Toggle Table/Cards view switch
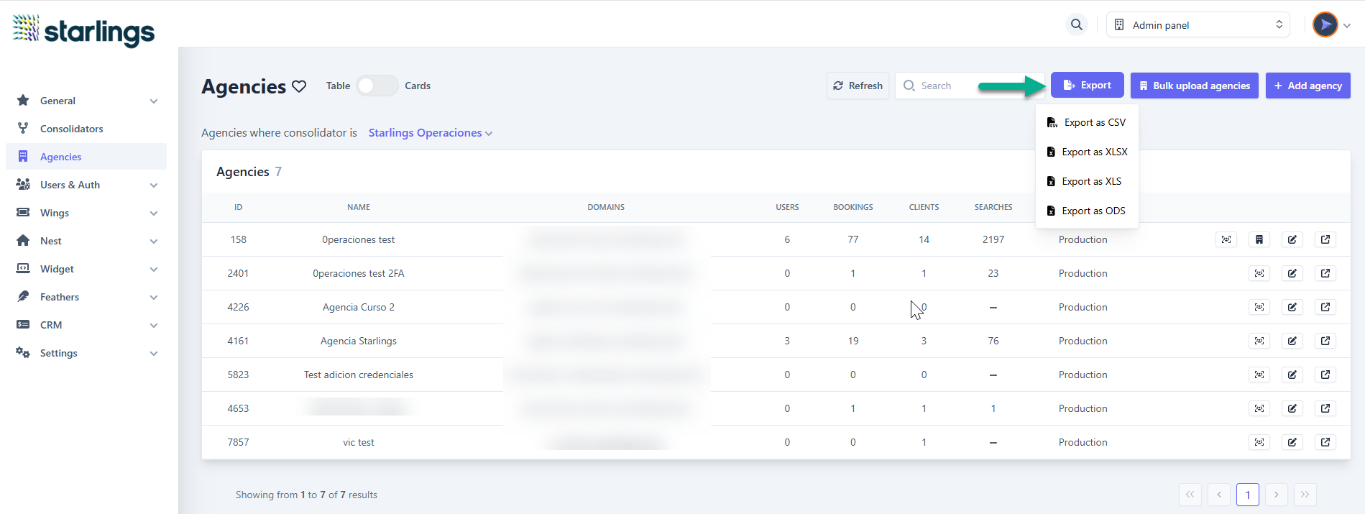Image resolution: width=1365 pixels, height=514 pixels. (x=377, y=86)
